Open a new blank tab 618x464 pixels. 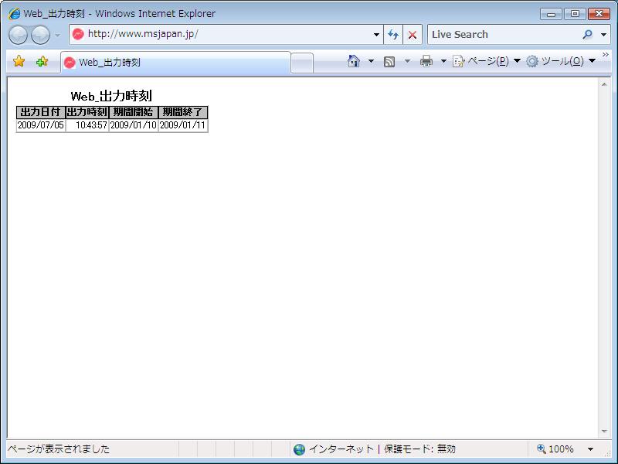point(302,63)
